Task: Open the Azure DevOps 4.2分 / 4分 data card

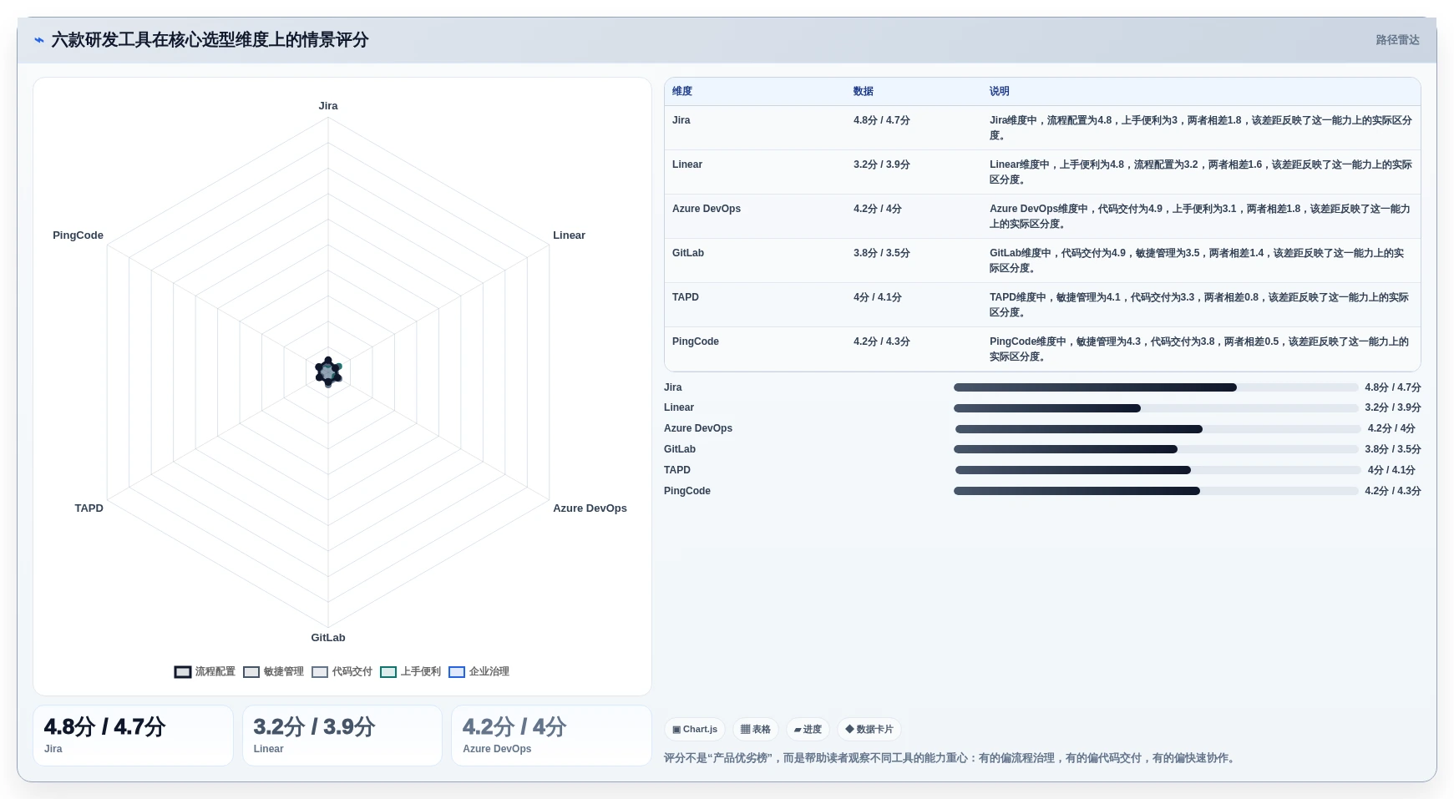Action: point(551,736)
